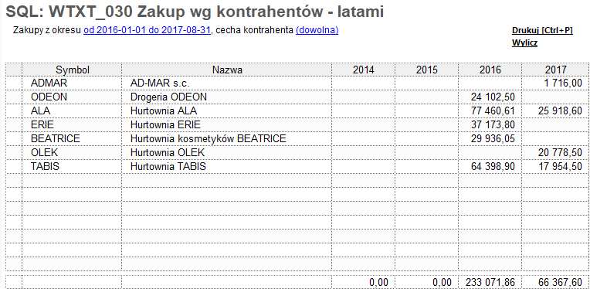This screenshot has height=289, width=590.
Task: Click the 2015 column header
Action: 427,70
